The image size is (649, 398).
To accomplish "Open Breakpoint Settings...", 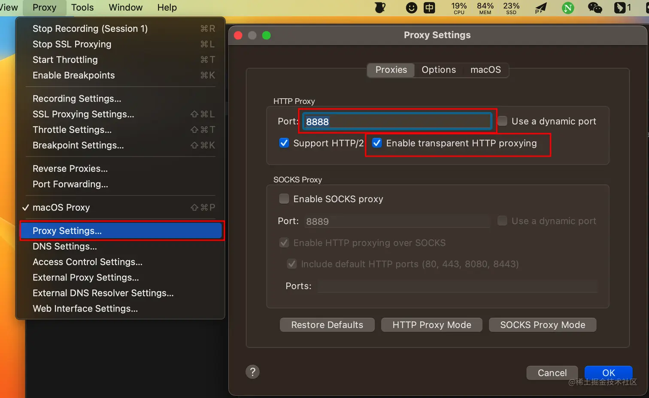I will pyautogui.click(x=121, y=145).
